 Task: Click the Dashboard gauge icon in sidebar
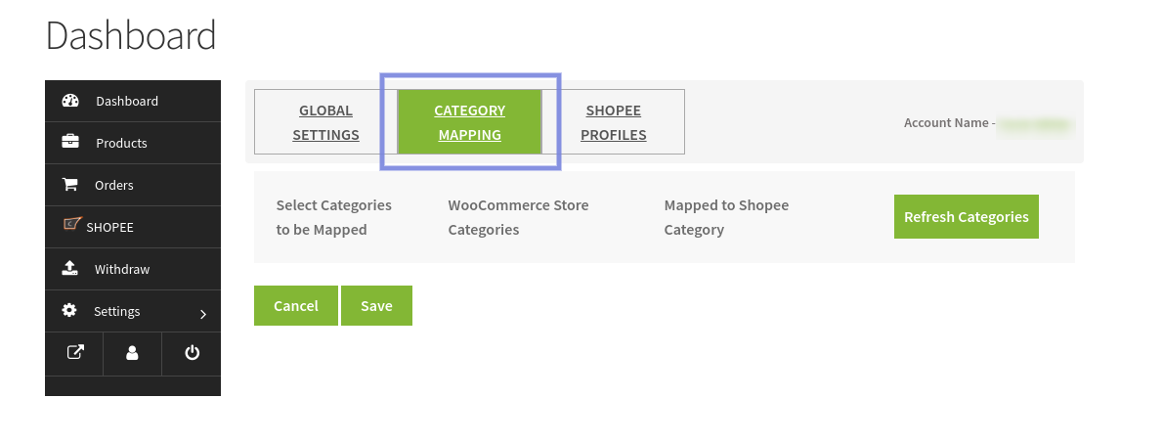click(70, 101)
